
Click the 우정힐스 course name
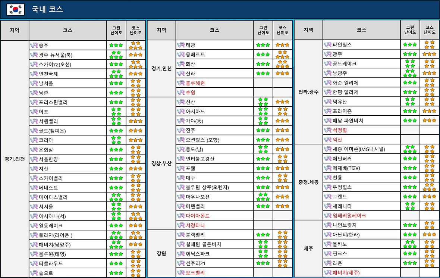click(x=342, y=187)
